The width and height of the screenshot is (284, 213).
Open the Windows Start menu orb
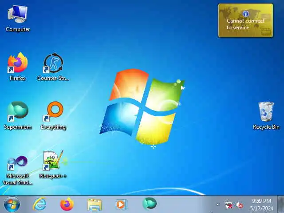click(12, 204)
